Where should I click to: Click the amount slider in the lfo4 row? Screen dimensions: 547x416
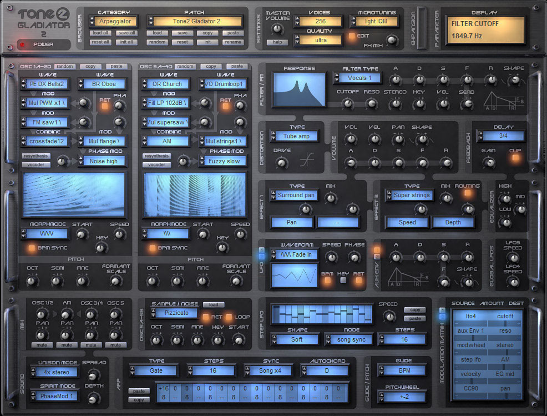(x=488, y=324)
